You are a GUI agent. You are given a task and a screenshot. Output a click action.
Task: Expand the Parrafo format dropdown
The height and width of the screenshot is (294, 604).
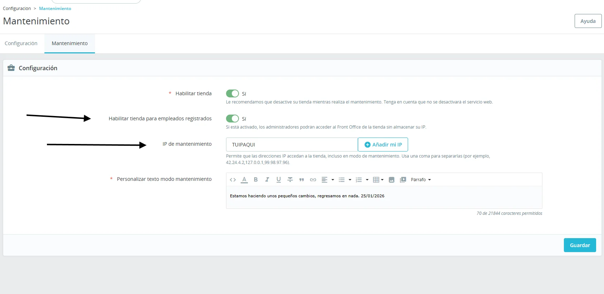[421, 180]
